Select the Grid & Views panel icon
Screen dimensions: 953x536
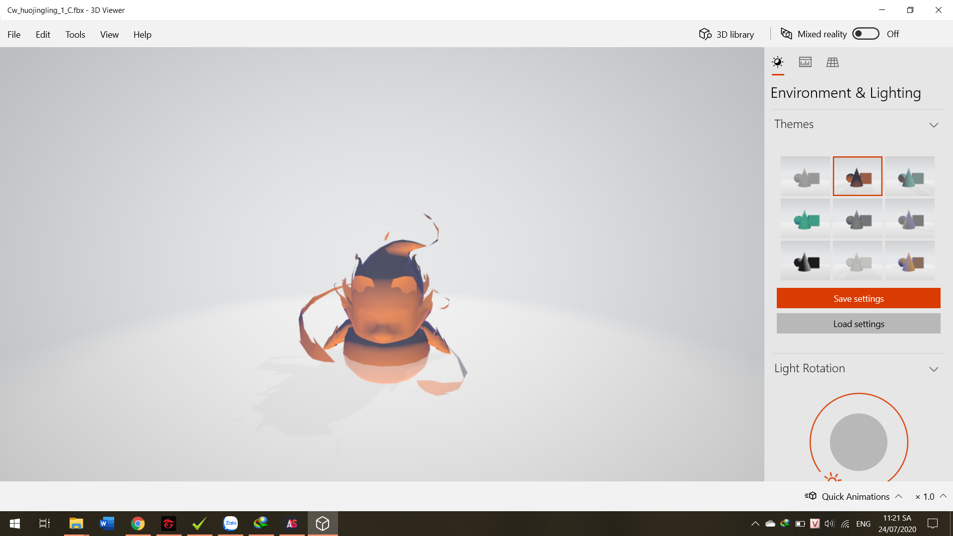(x=832, y=62)
